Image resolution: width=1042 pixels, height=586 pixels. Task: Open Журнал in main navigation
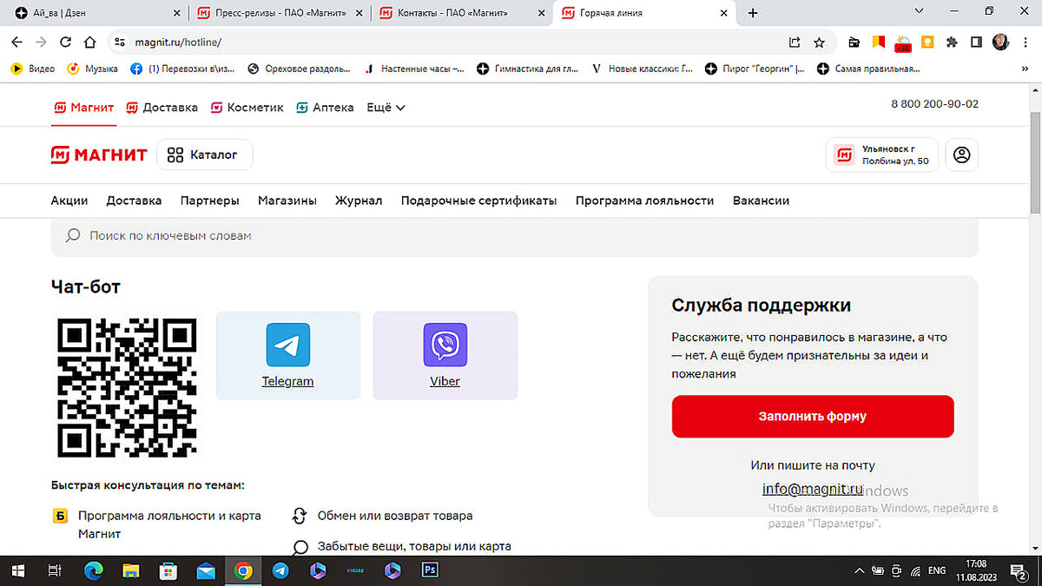click(x=359, y=201)
